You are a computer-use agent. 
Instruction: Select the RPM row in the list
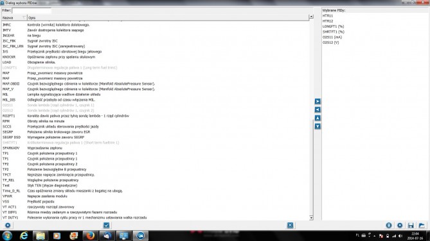(155, 121)
